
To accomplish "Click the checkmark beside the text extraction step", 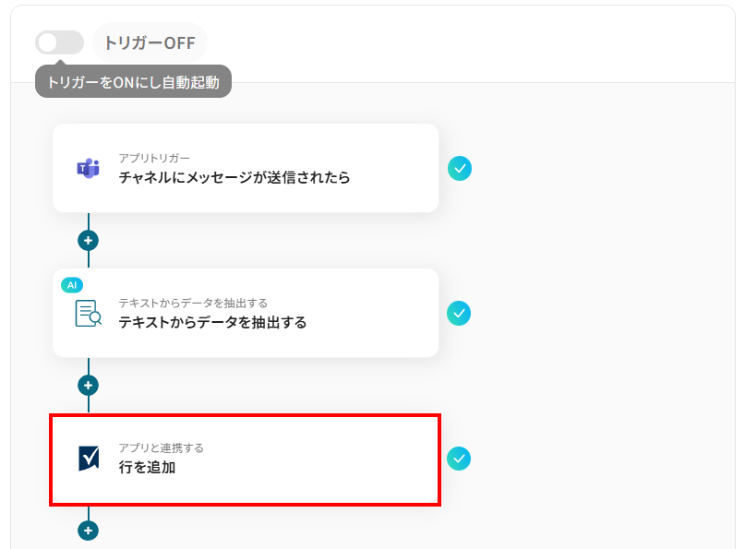I will [459, 314].
